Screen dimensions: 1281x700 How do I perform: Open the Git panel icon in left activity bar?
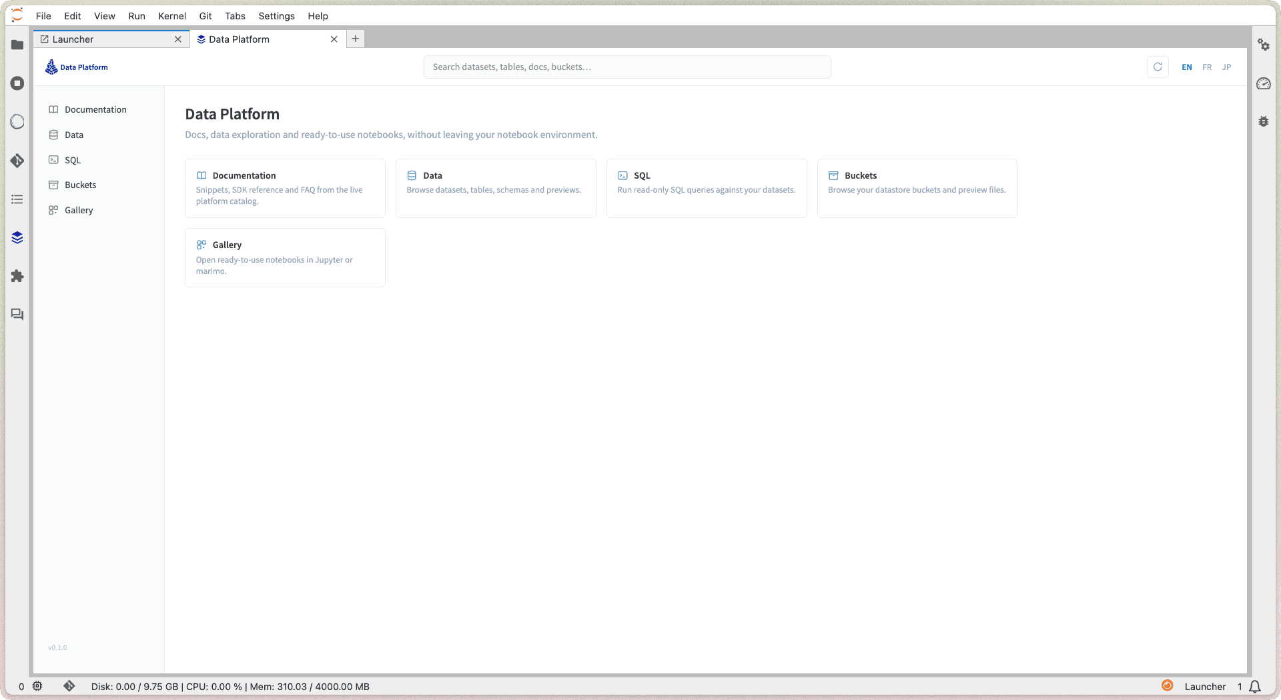[17, 161]
